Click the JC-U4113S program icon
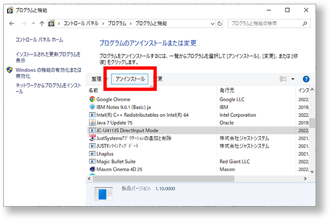330x220 pixels. click(92, 130)
